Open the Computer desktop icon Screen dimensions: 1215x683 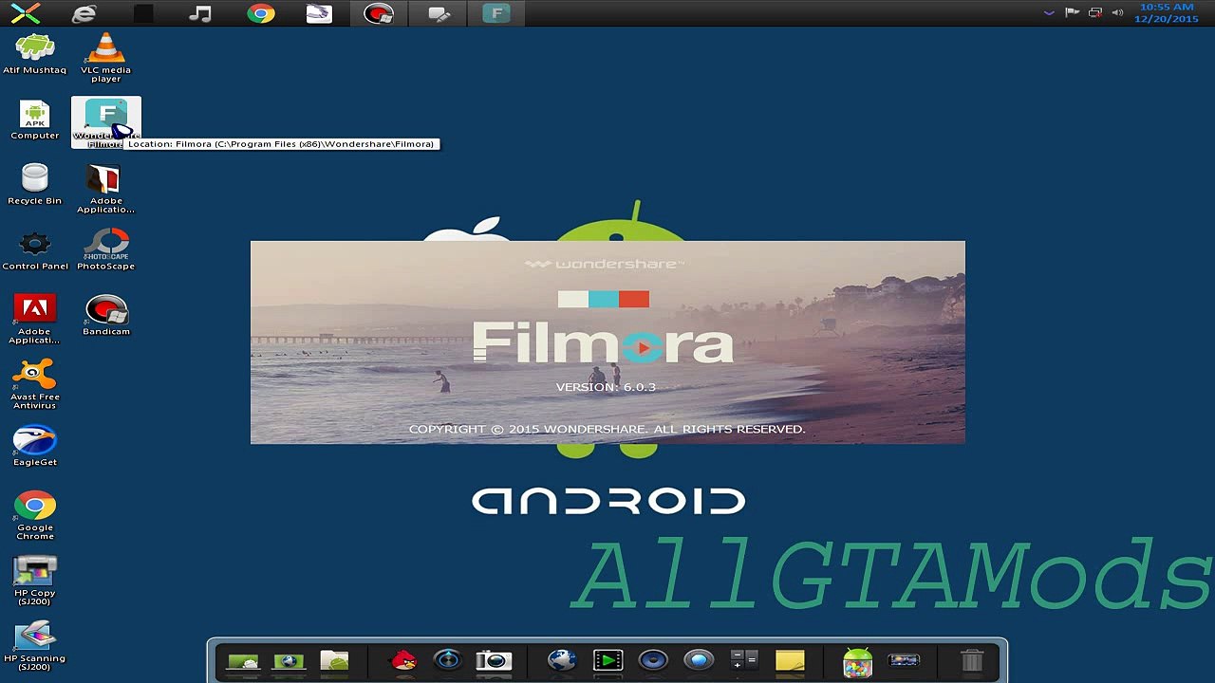(35, 120)
